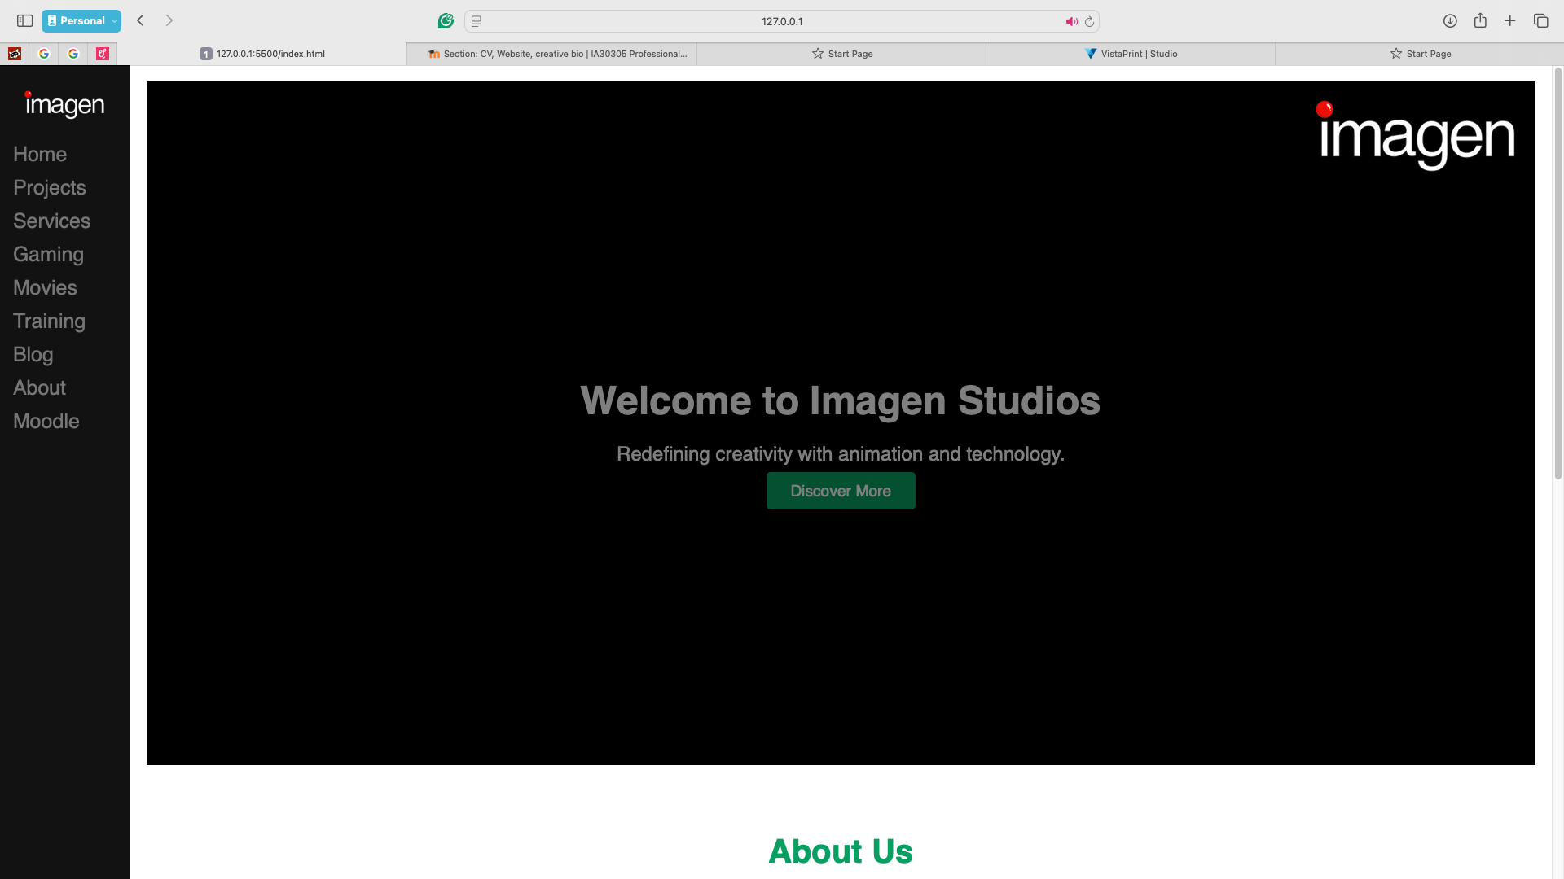Click the Redefining creativity tagline text
The image size is (1564, 879).
point(841,453)
